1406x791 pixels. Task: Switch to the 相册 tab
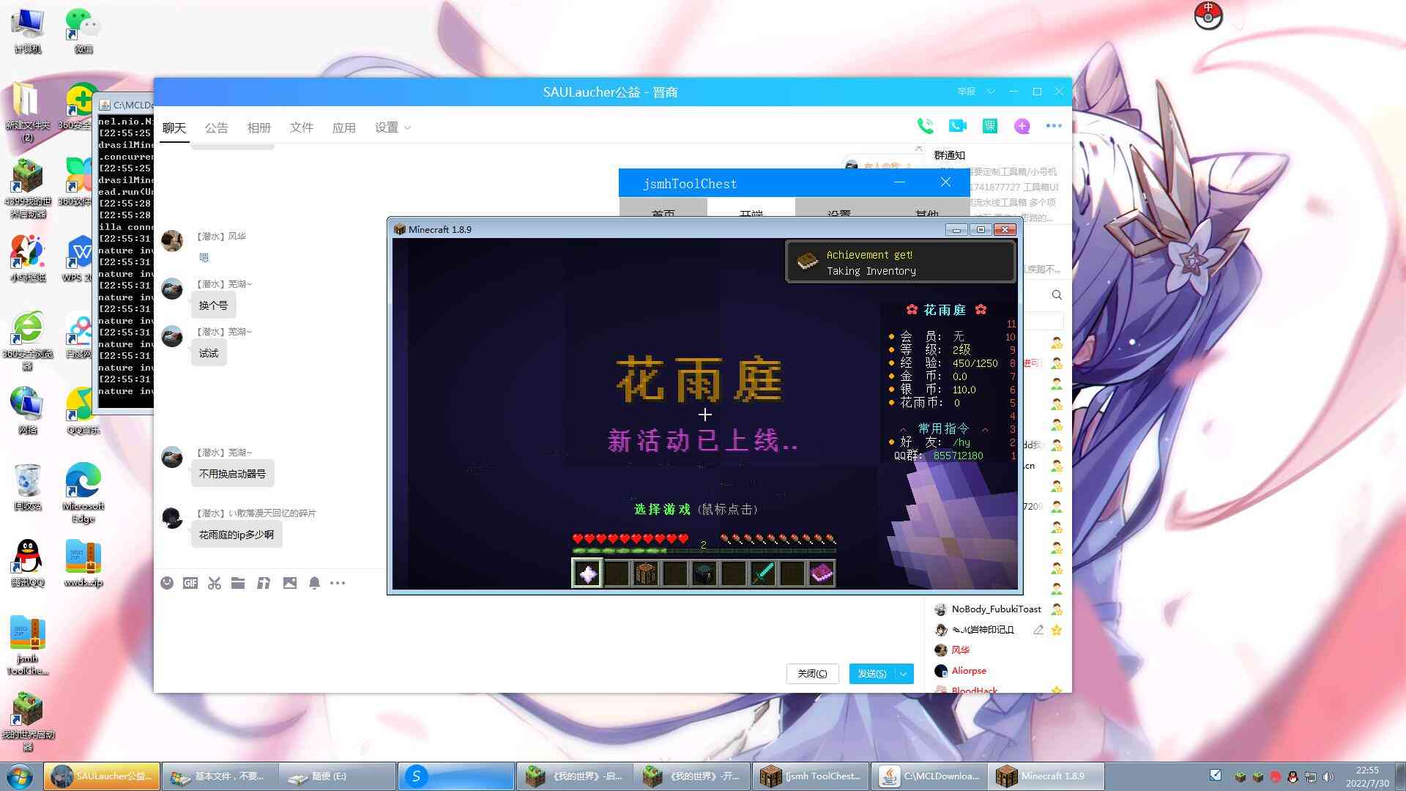click(259, 127)
